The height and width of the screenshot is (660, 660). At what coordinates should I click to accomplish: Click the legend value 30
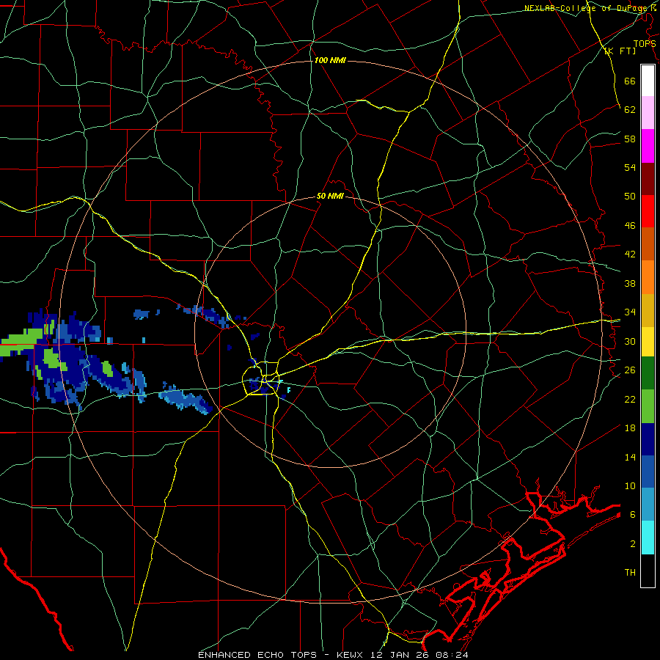pyautogui.click(x=630, y=341)
